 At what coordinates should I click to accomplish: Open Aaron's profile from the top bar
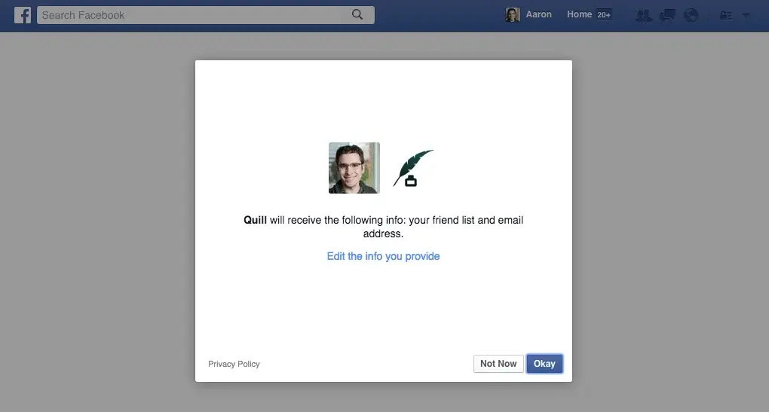tap(538, 14)
